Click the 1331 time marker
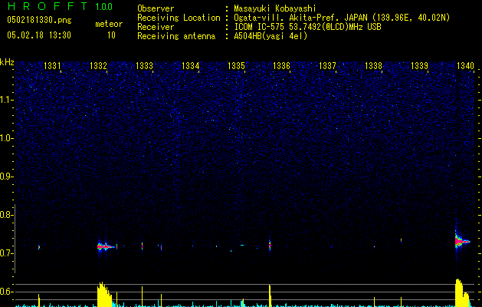Image resolution: width=482 pixels, height=307 pixels. (52, 66)
